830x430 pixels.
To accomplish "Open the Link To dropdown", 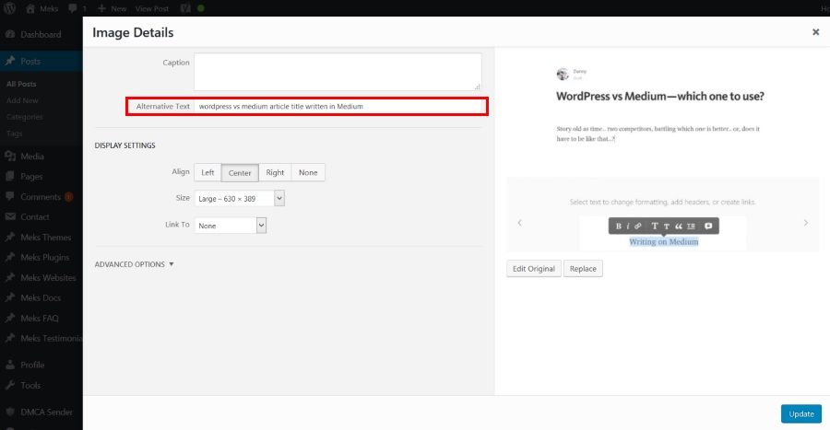I will click(x=231, y=225).
